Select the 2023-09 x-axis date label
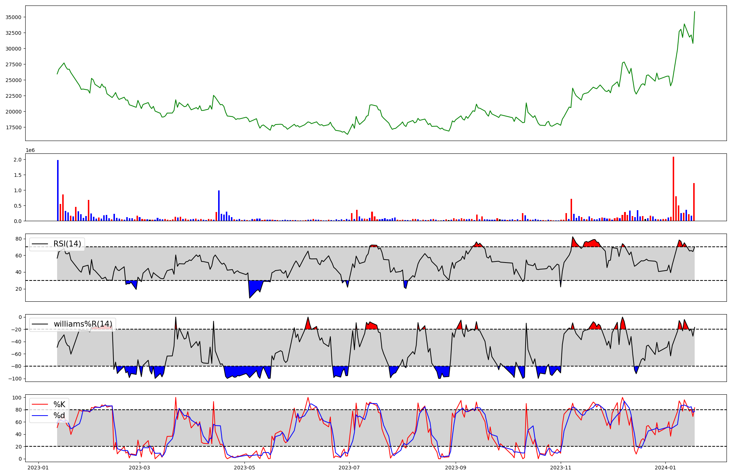The height and width of the screenshot is (476, 732). [456, 468]
